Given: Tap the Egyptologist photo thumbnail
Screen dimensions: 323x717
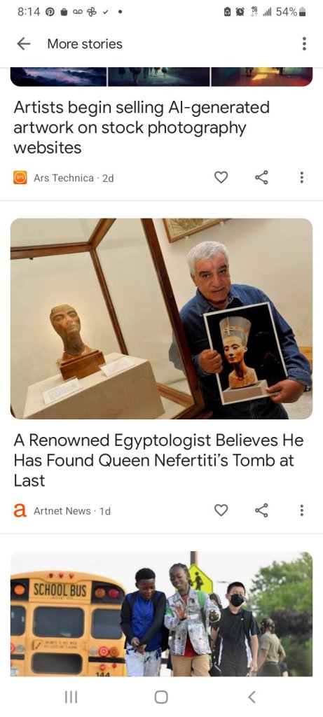Looking at the screenshot, I should click(x=161, y=319).
